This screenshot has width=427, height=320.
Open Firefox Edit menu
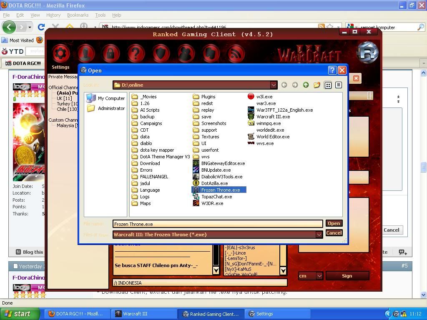[x=20, y=15]
